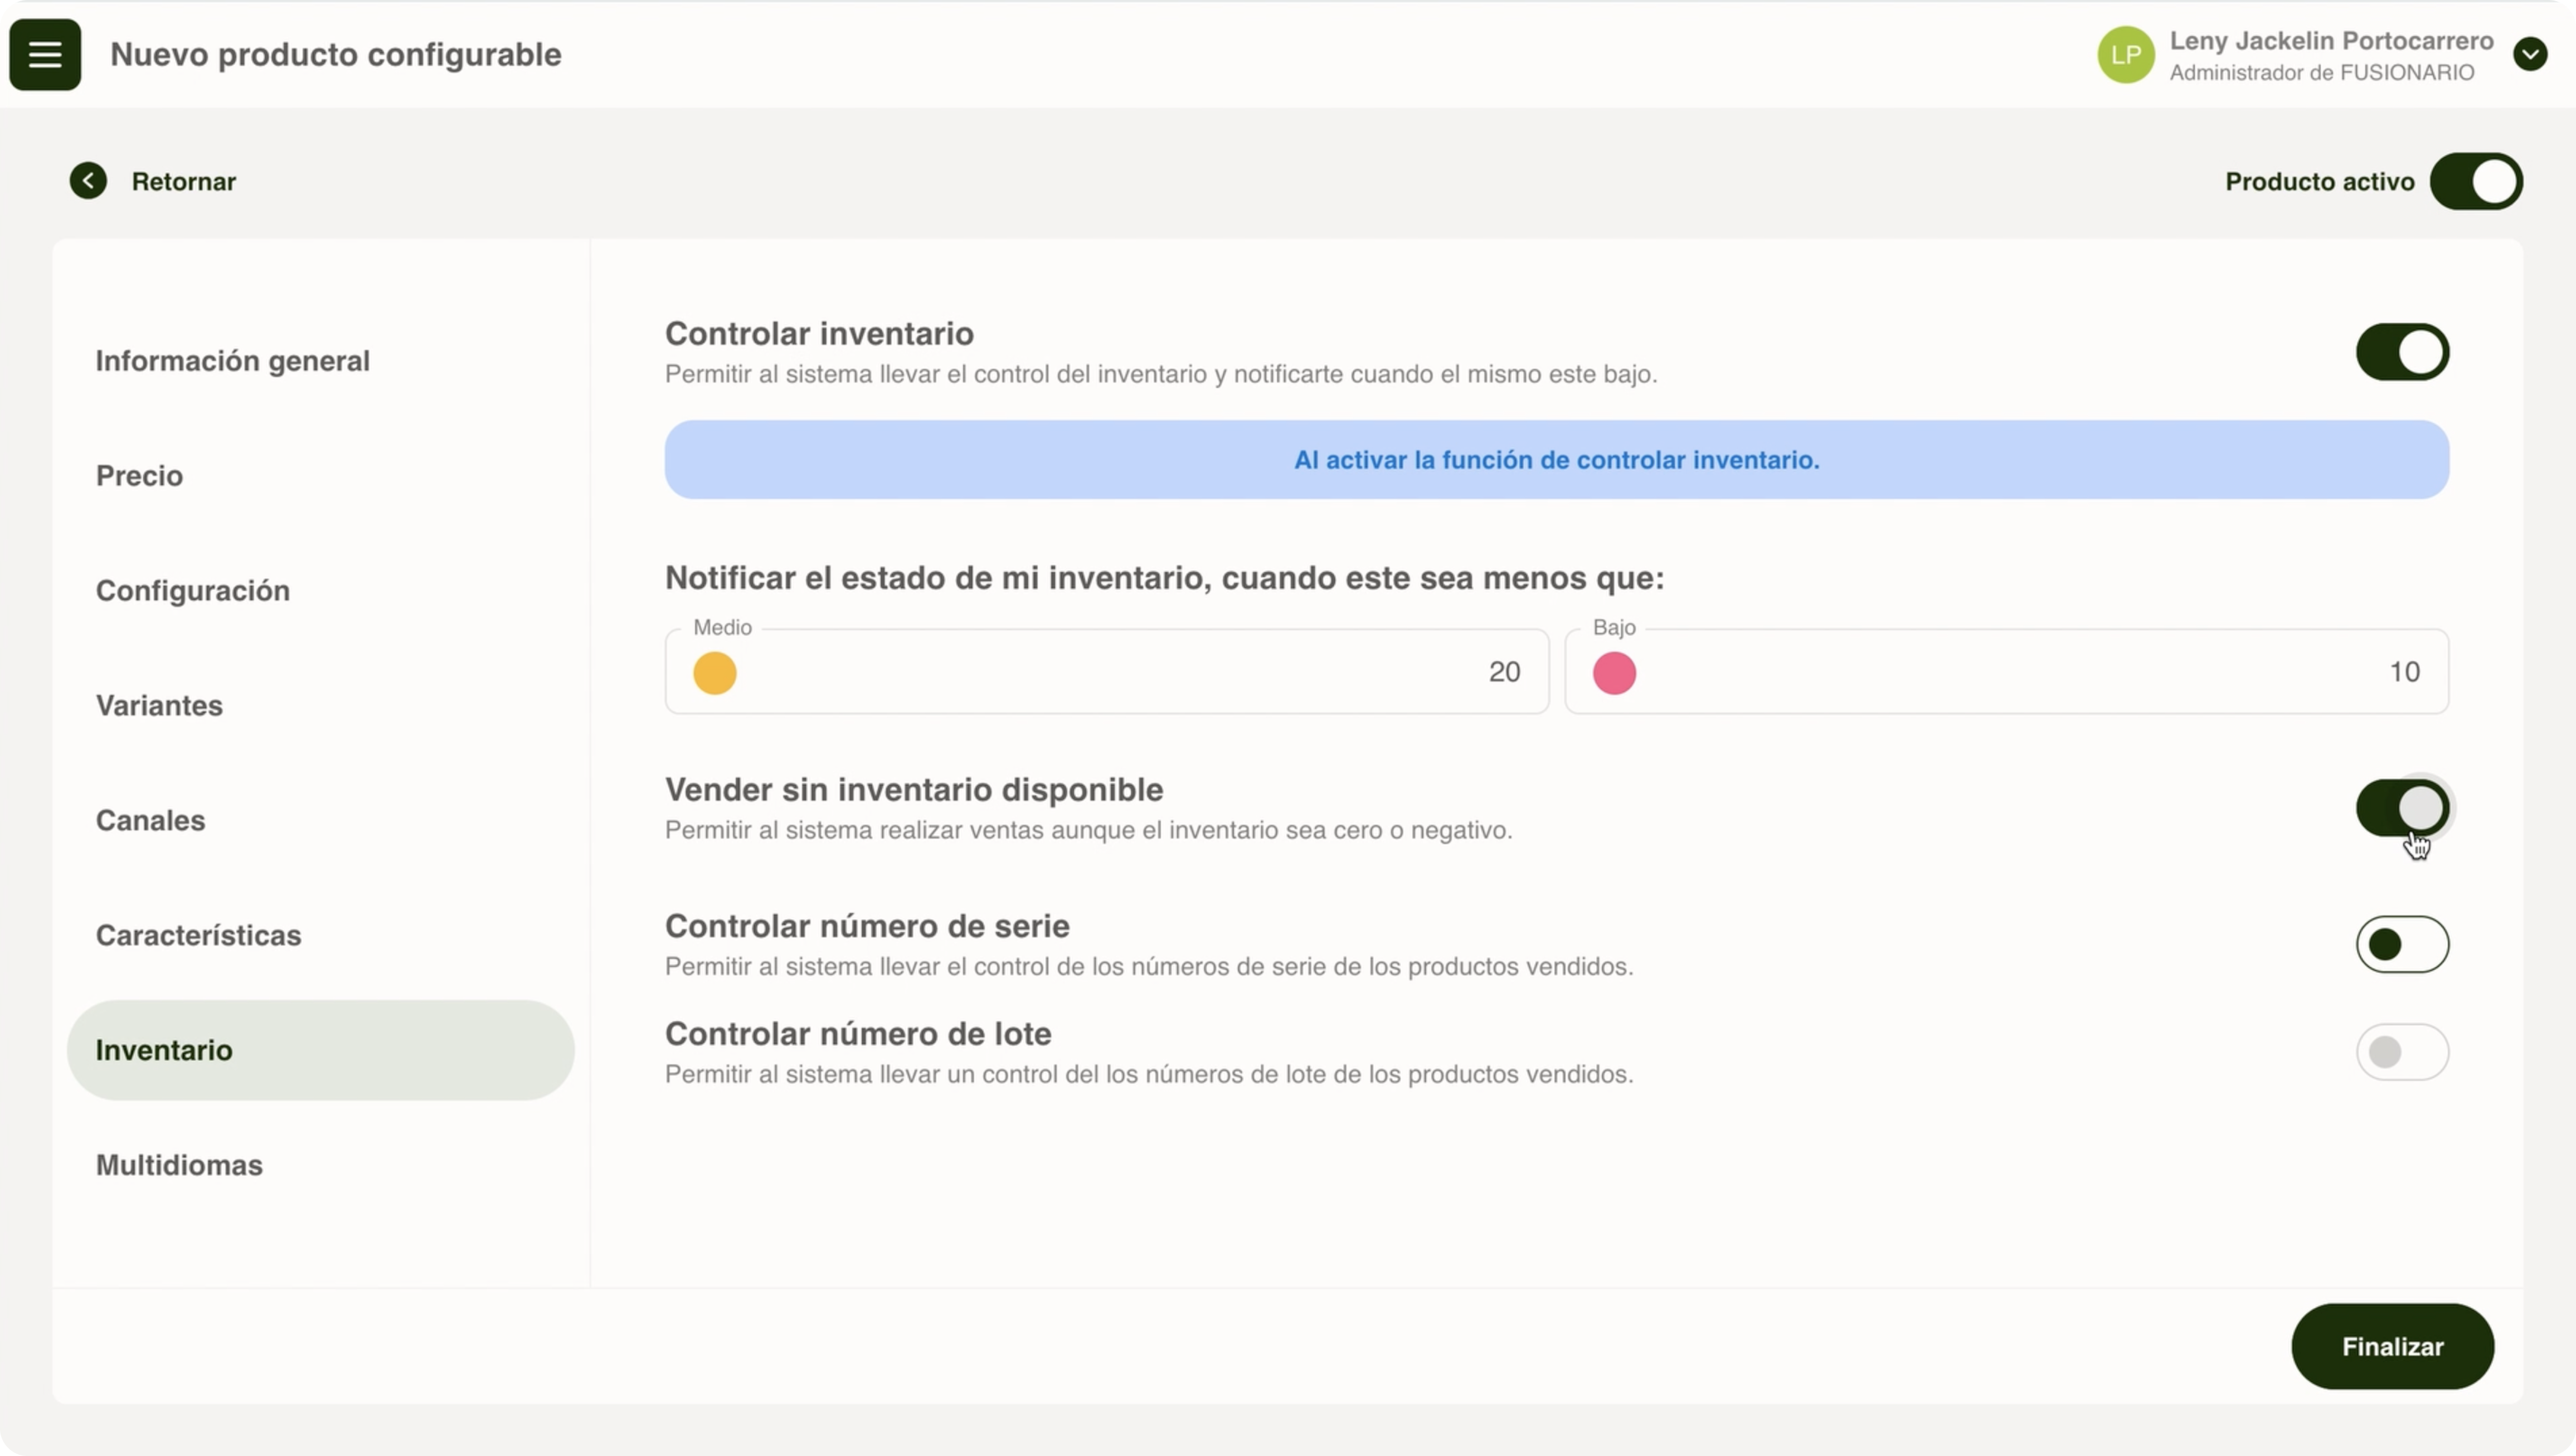Toggle the Producto activo switch
This screenshot has width=2576, height=1456.
(x=2476, y=181)
